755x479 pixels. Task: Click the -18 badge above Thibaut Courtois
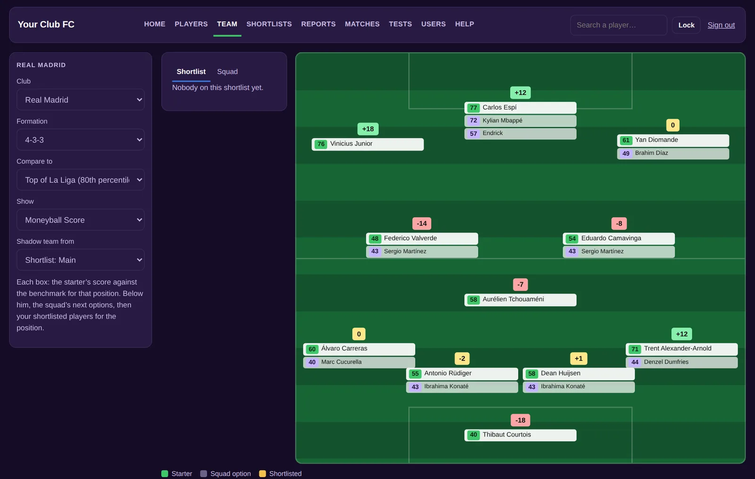(520, 420)
